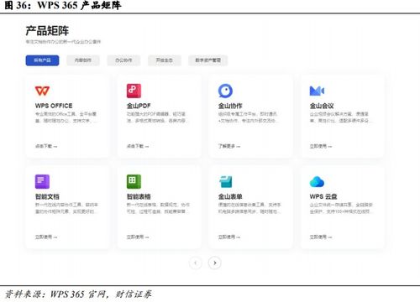Click the WPS 云盘 blue cloud icon
The image size is (420, 302).
tap(317, 182)
